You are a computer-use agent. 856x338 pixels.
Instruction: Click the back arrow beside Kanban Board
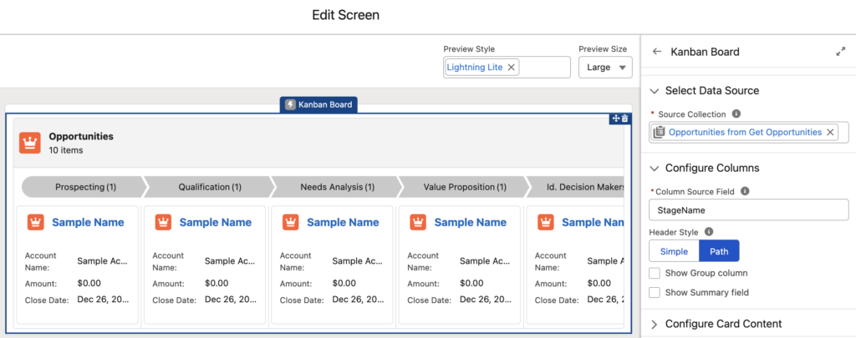click(x=657, y=52)
